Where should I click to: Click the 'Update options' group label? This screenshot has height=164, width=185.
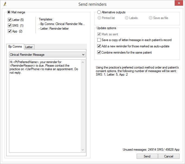(106, 28)
